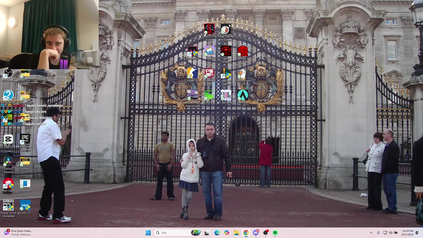This screenshot has width=423, height=238.
Task: Open the Feign game icon
Action: coord(243,53)
